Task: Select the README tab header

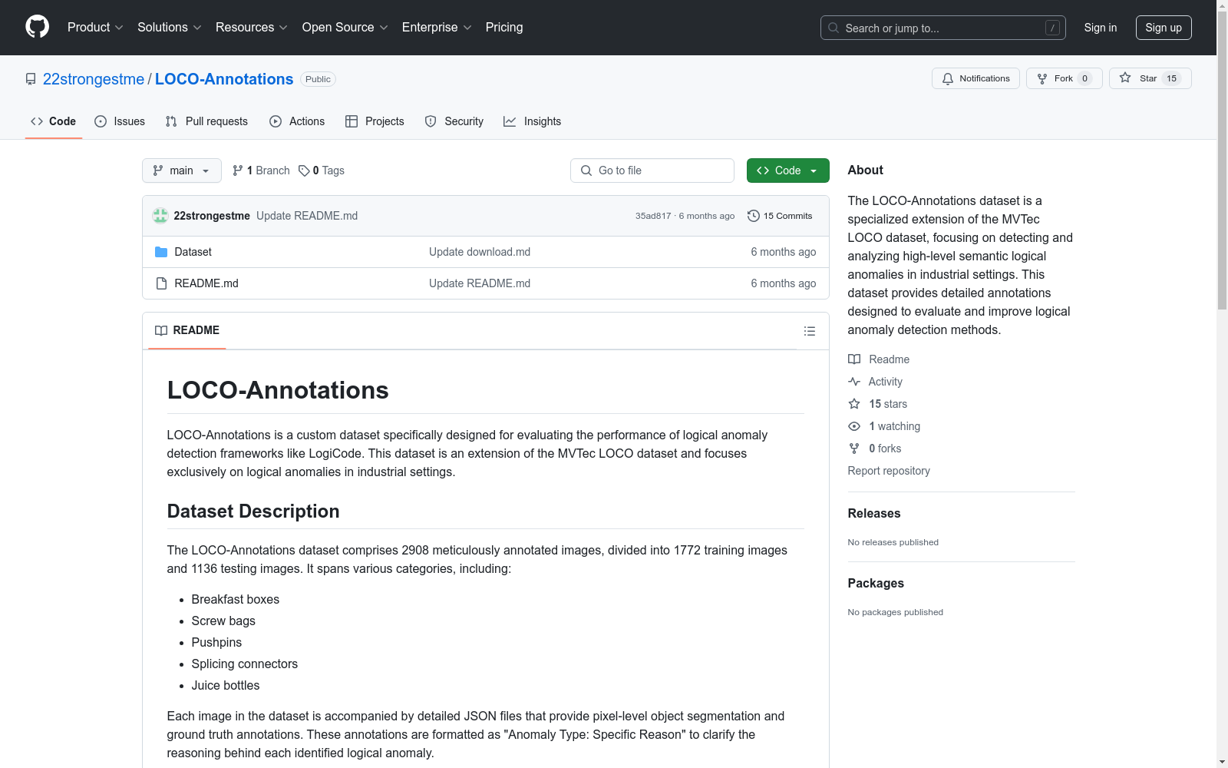Action: click(187, 330)
